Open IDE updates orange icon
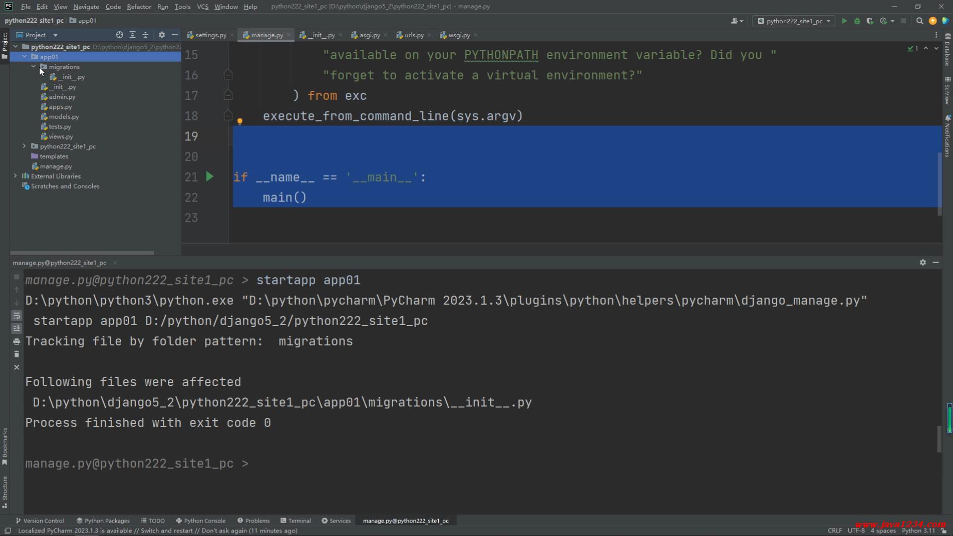This screenshot has height=536, width=953. [x=933, y=21]
